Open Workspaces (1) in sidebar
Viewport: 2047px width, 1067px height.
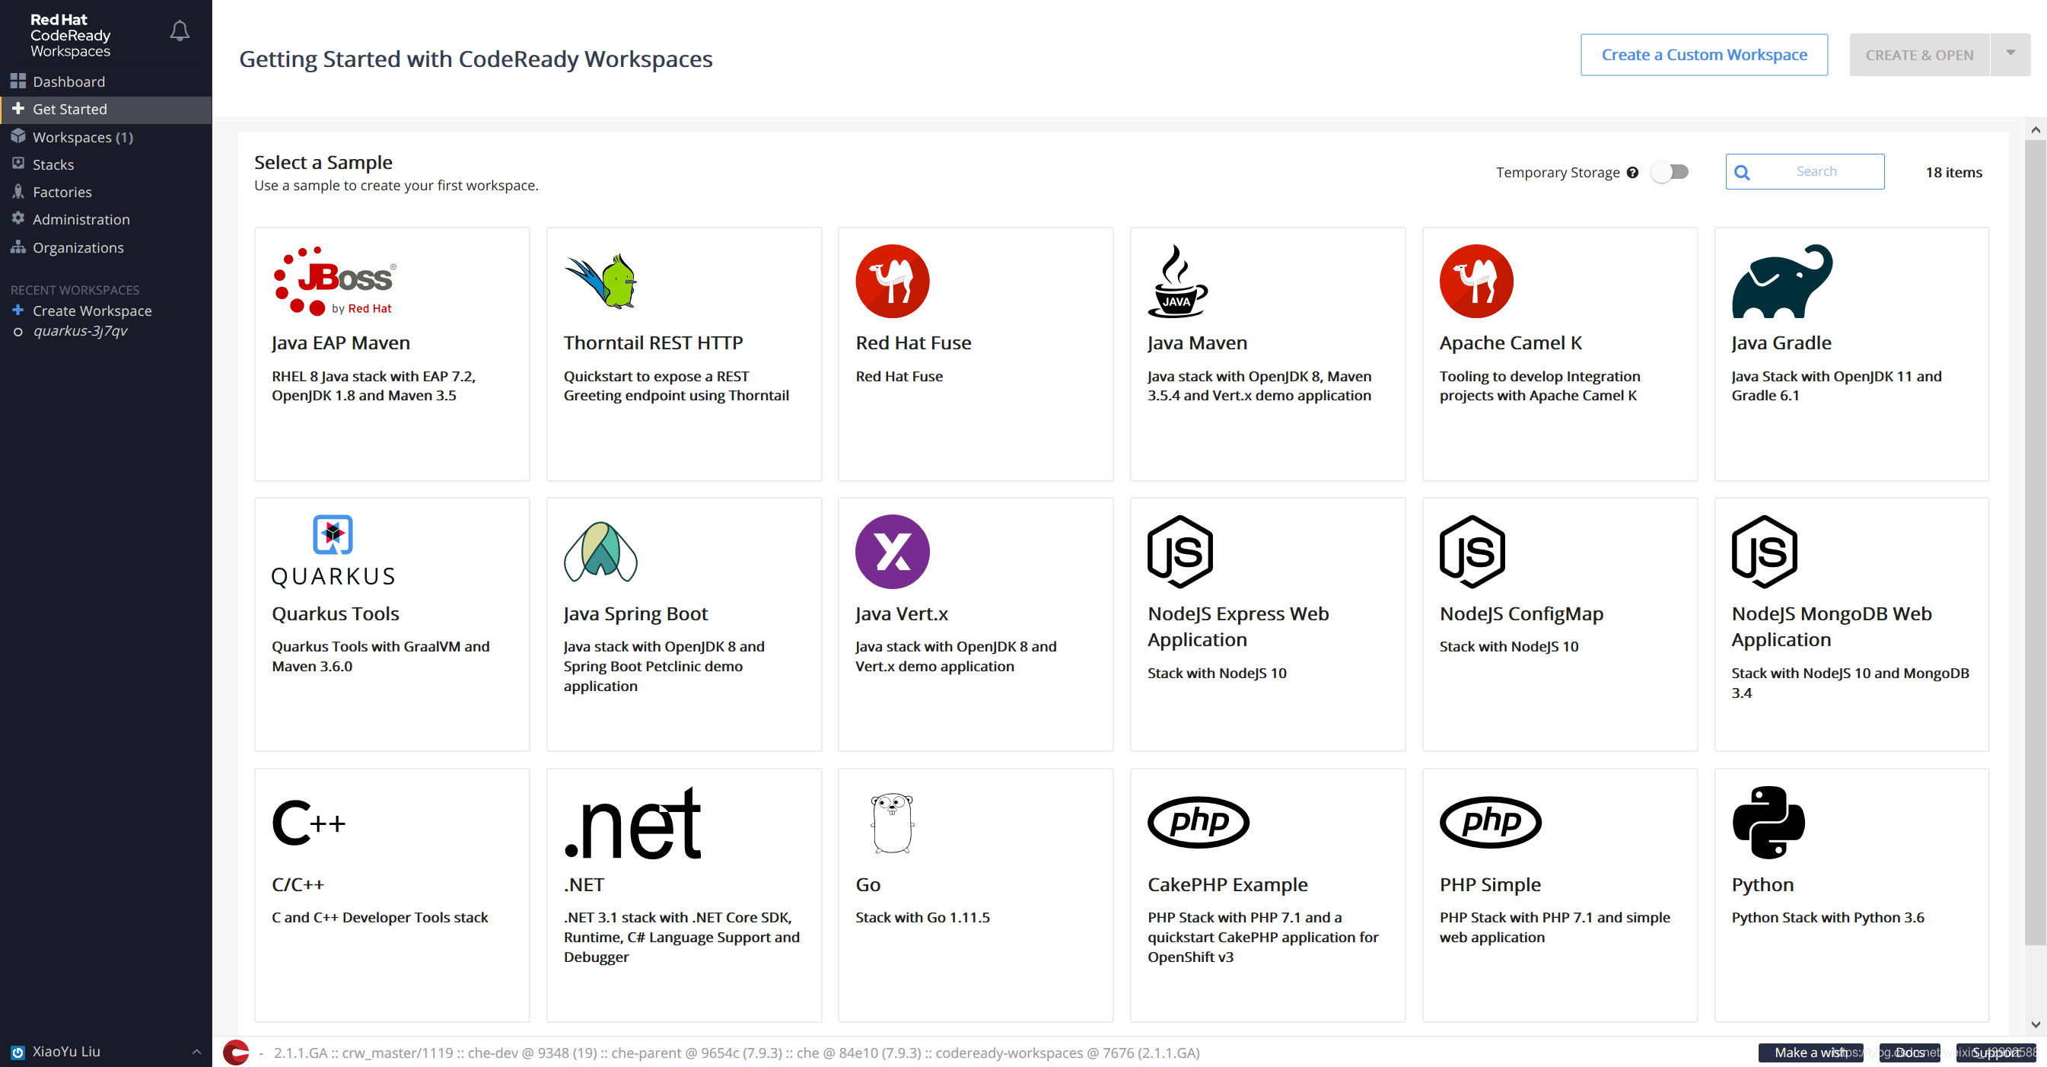click(x=106, y=137)
